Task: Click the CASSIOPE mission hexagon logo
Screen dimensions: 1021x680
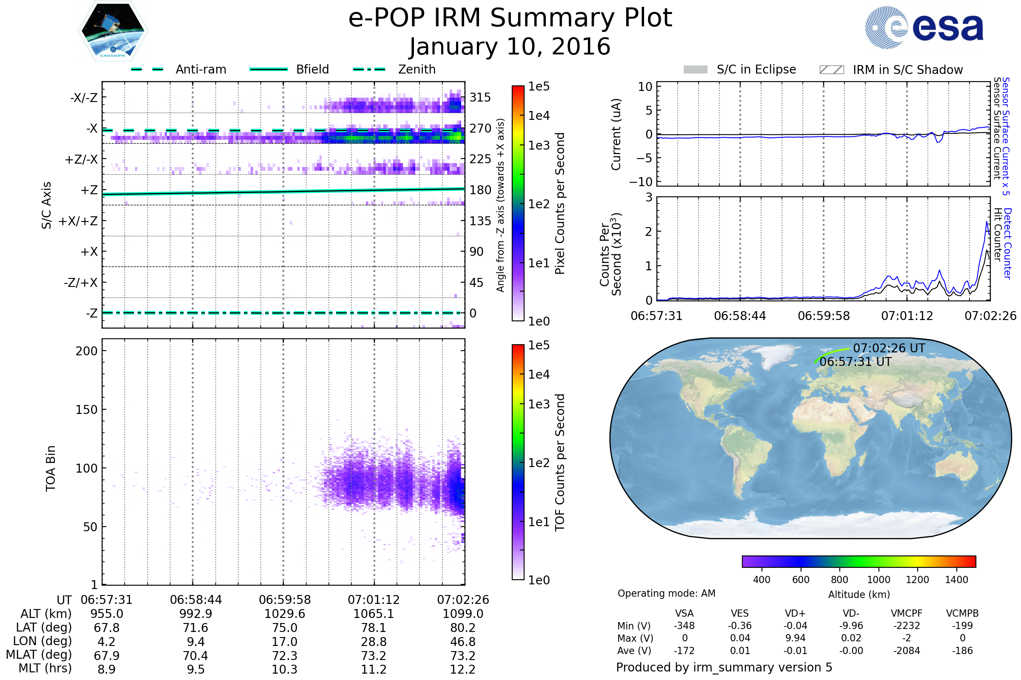Action: coord(113,31)
